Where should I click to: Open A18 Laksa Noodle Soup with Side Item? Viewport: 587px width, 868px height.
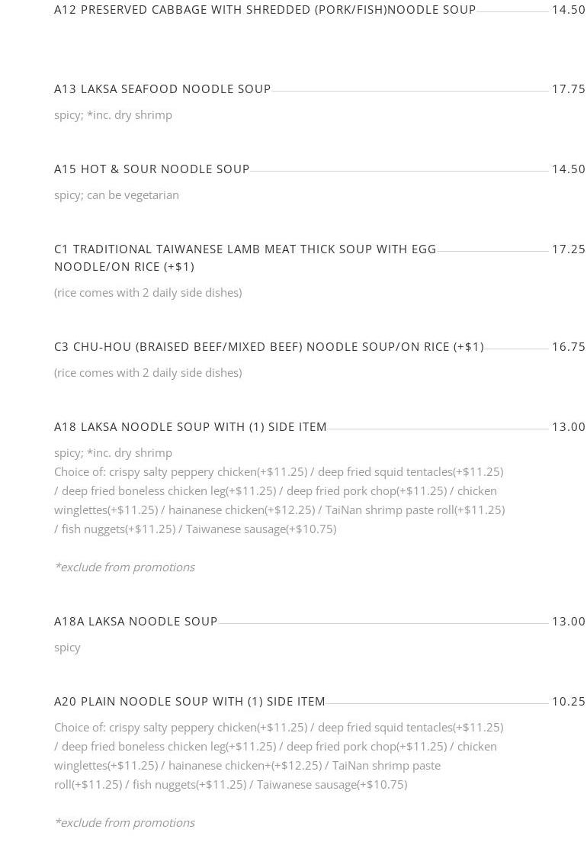190,427
